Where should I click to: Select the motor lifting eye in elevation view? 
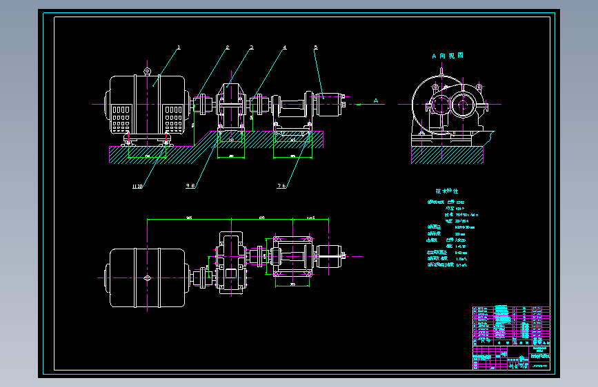click(x=147, y=71)
